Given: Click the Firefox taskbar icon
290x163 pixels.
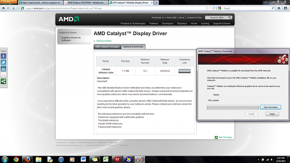Looking at the screenshot, I should pos(27,159).
